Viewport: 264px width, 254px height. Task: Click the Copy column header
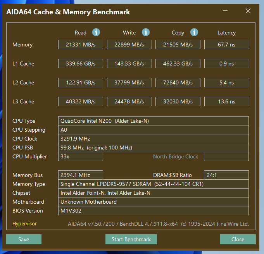click(x=178, y=33)
